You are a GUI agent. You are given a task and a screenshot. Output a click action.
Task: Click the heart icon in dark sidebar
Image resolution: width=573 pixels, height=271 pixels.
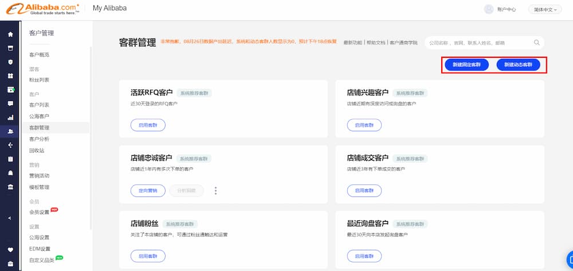[x=10, y=250]
